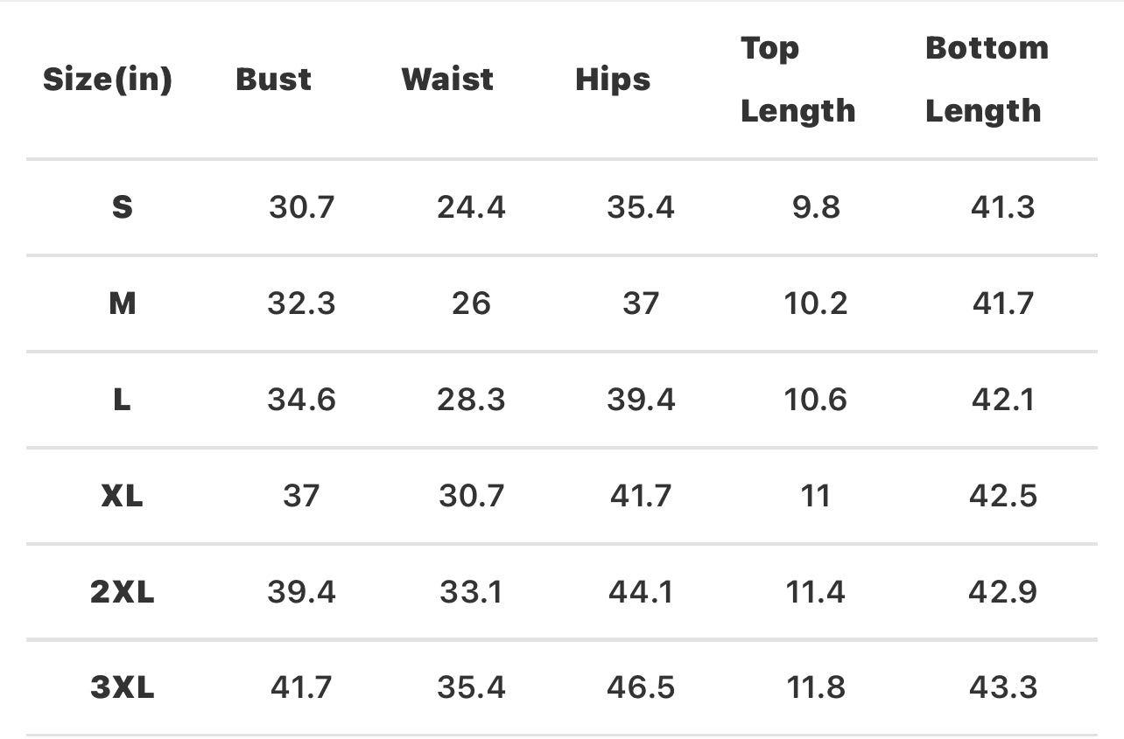Select the 33.1 waist value for 2XL
Screen dimensions: 1124x739
click(x=471, y=592)
